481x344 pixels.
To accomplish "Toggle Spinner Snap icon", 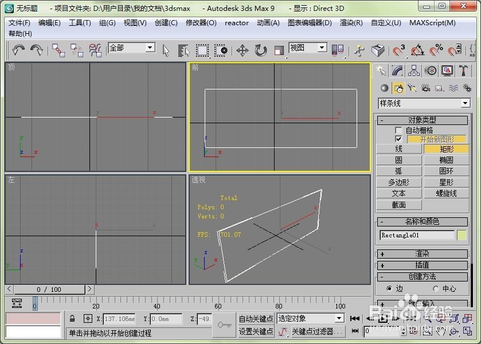I will (x=454, y=50).
